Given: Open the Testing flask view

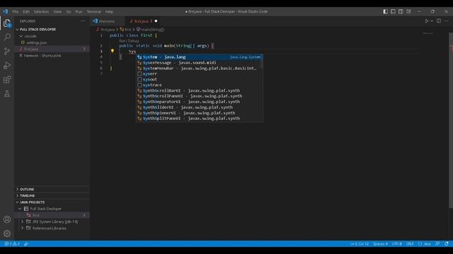Looking at the screenshot, I should (7, 94).
